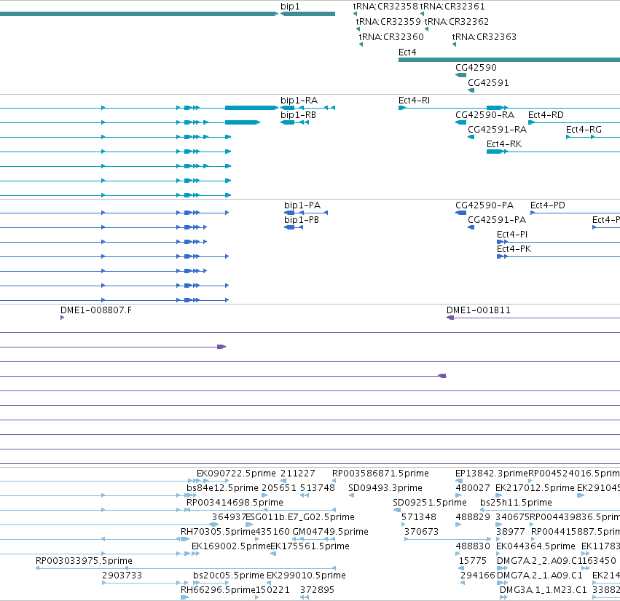Click the bip1-PA protein label
This screenshot has width=620, height=601.
302,205
